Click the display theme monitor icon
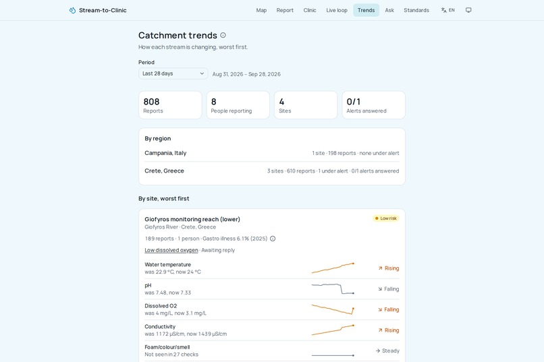 [468, 10]
